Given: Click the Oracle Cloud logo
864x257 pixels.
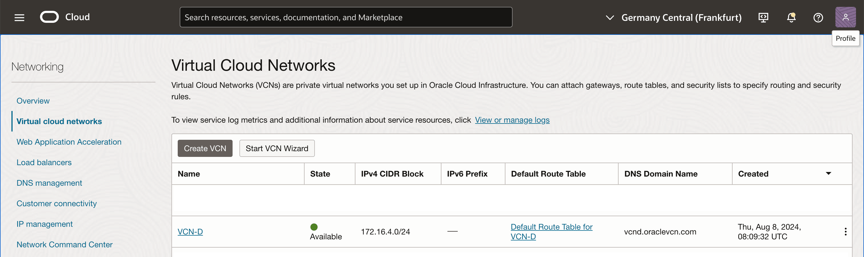Looking at the screenshot, I should click(49, 17).
